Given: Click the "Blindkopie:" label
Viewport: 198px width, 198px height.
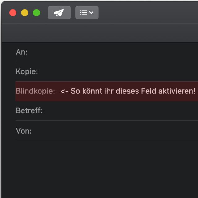Looking at the screenshot, I should pyautogui.click(x=35, y=91).
